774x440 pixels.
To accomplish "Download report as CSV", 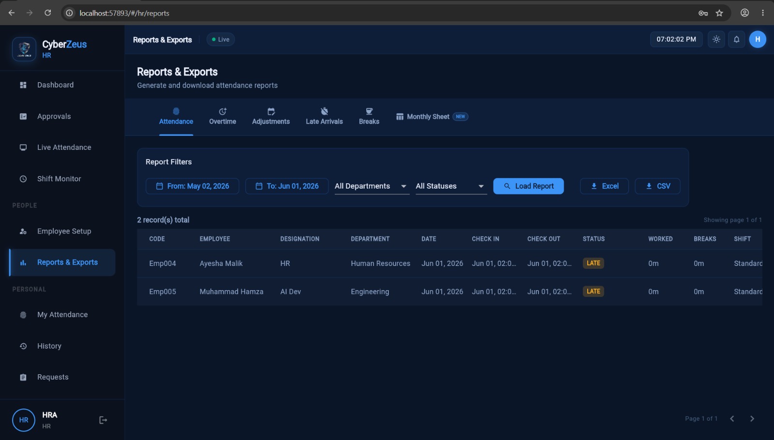I will 657,186.
